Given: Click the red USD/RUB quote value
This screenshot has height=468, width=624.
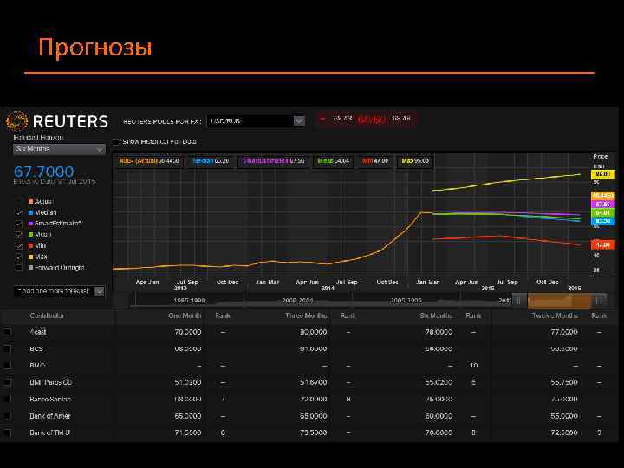Looking at the screenshot, I should (x=371, y=120).
